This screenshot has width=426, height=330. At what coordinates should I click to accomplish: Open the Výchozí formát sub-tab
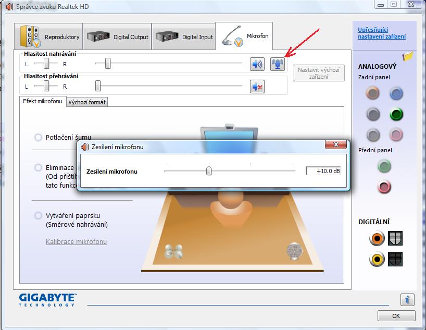click(87, 102)
